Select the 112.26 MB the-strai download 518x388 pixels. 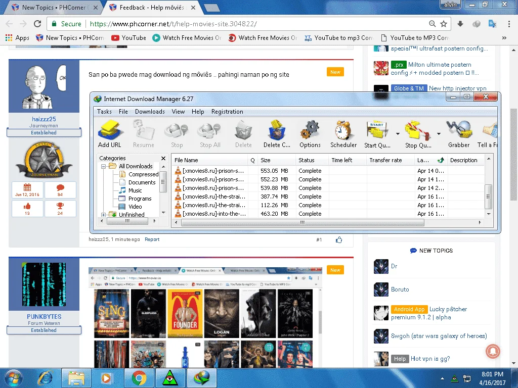click(x=328, y=205)
